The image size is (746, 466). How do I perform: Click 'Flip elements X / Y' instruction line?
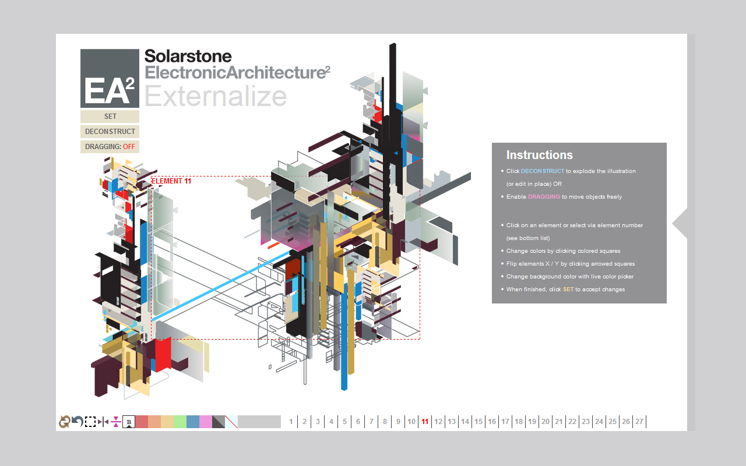pos(571,264)
